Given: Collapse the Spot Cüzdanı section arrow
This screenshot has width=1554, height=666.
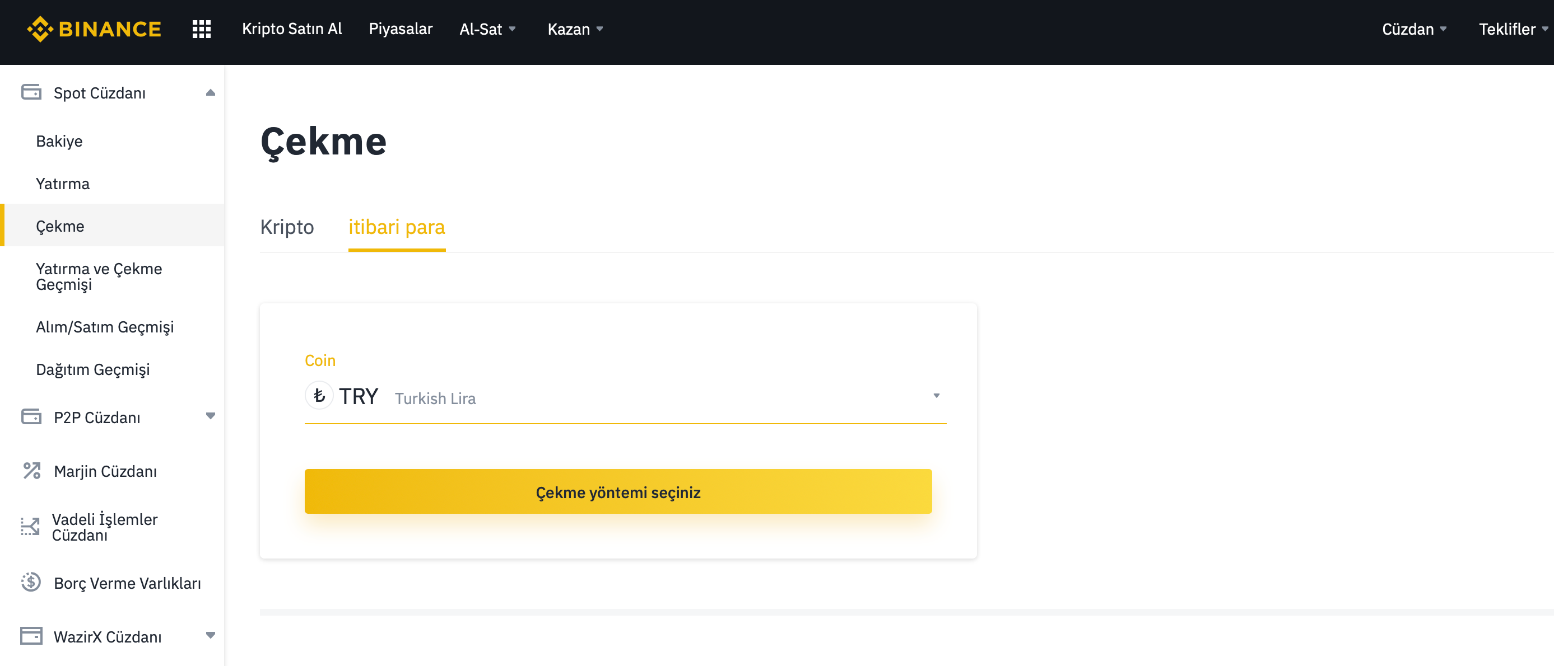Looking at the screenshot, I should click(211, 93).
